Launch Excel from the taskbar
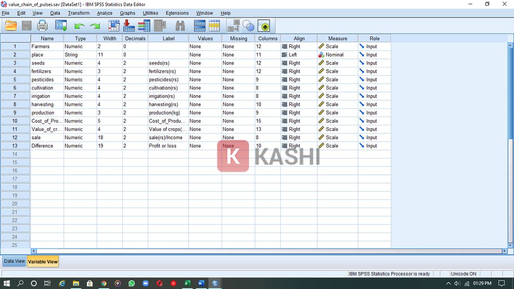 187,283
